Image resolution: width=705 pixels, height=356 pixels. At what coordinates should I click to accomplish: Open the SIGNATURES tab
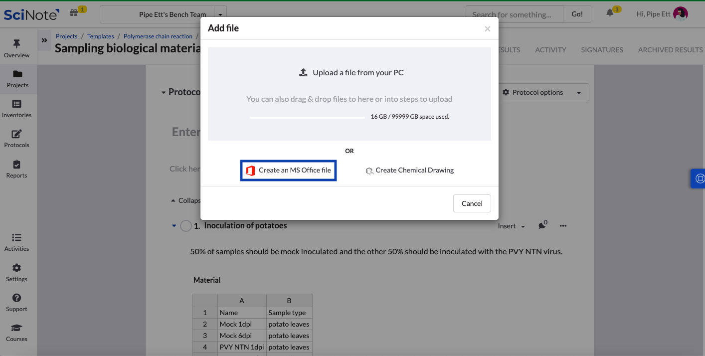click(x=602, y=49)
